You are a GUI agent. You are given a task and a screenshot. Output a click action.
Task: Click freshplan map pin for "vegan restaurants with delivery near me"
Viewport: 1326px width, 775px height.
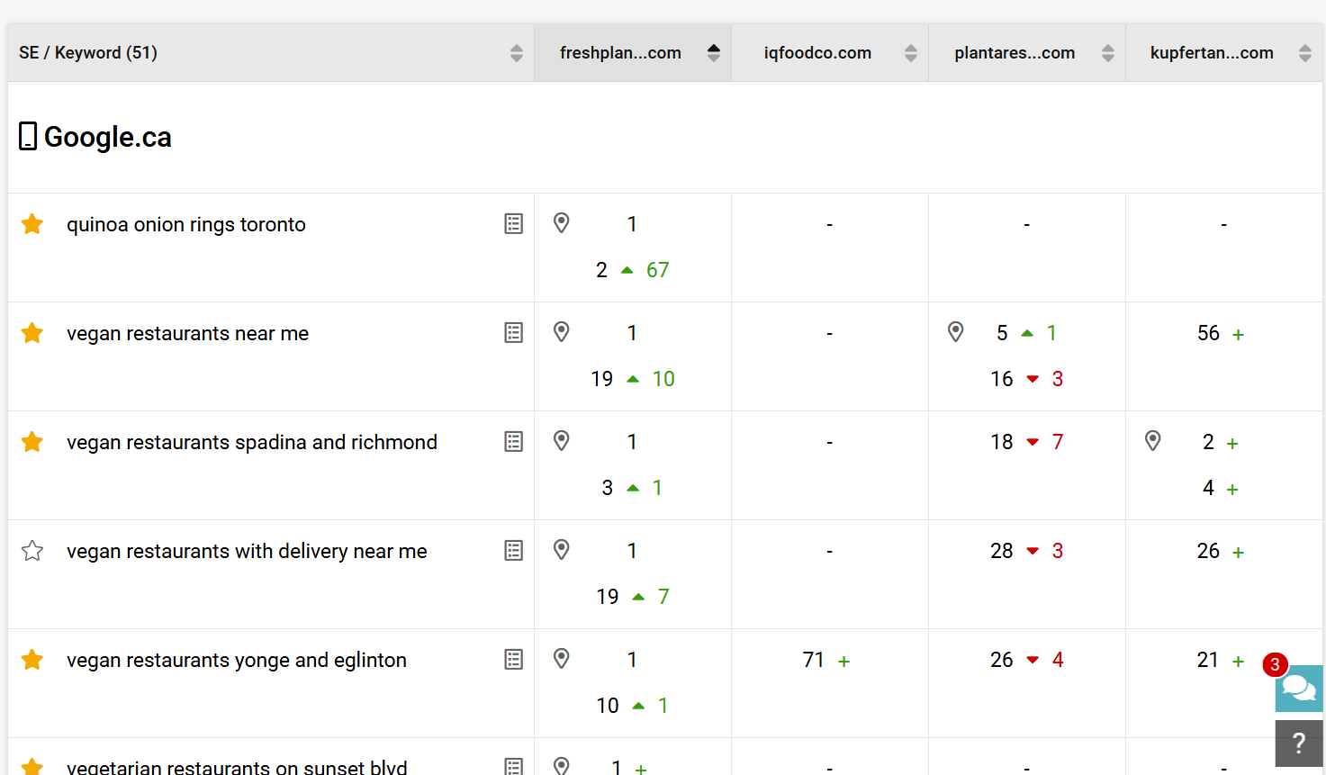561,550
